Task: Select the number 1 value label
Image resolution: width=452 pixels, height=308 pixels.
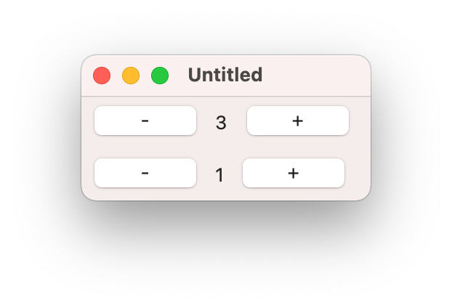Action: [x=219, y=175]
